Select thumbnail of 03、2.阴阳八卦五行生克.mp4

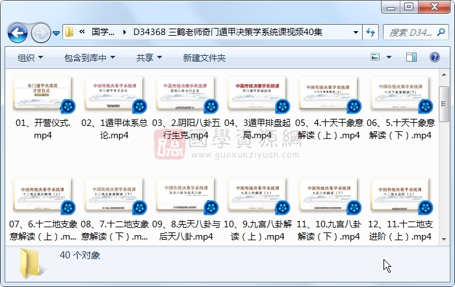point(185,93)
